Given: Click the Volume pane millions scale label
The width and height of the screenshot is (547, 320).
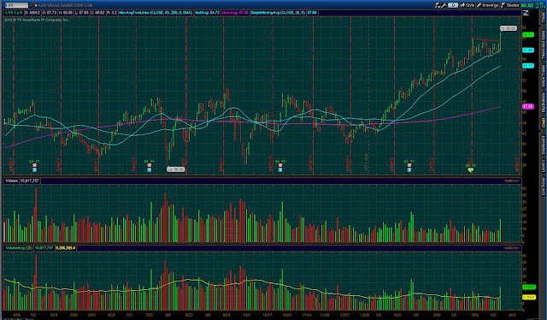Looking at the screenshot, I should 511,181.
